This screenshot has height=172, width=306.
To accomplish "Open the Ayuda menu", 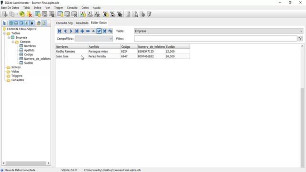I will [97, 8].
